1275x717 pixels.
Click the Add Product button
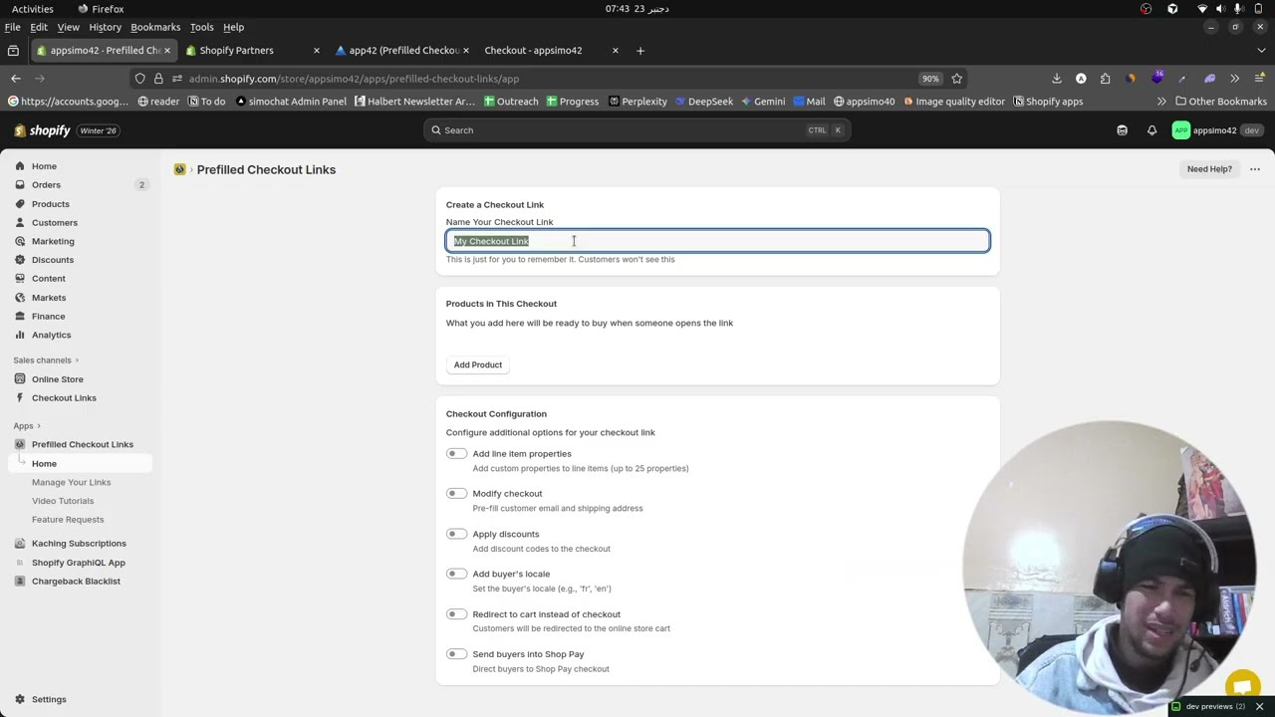(x=478, y=365)
